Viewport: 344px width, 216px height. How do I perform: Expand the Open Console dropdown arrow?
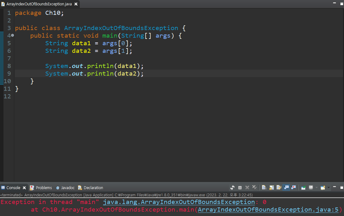[328, 188]
